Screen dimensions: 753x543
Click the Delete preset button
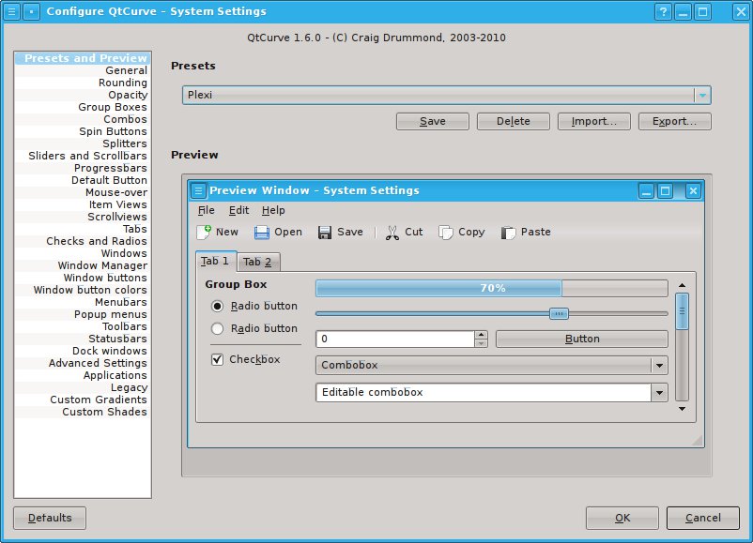[513, 121]
